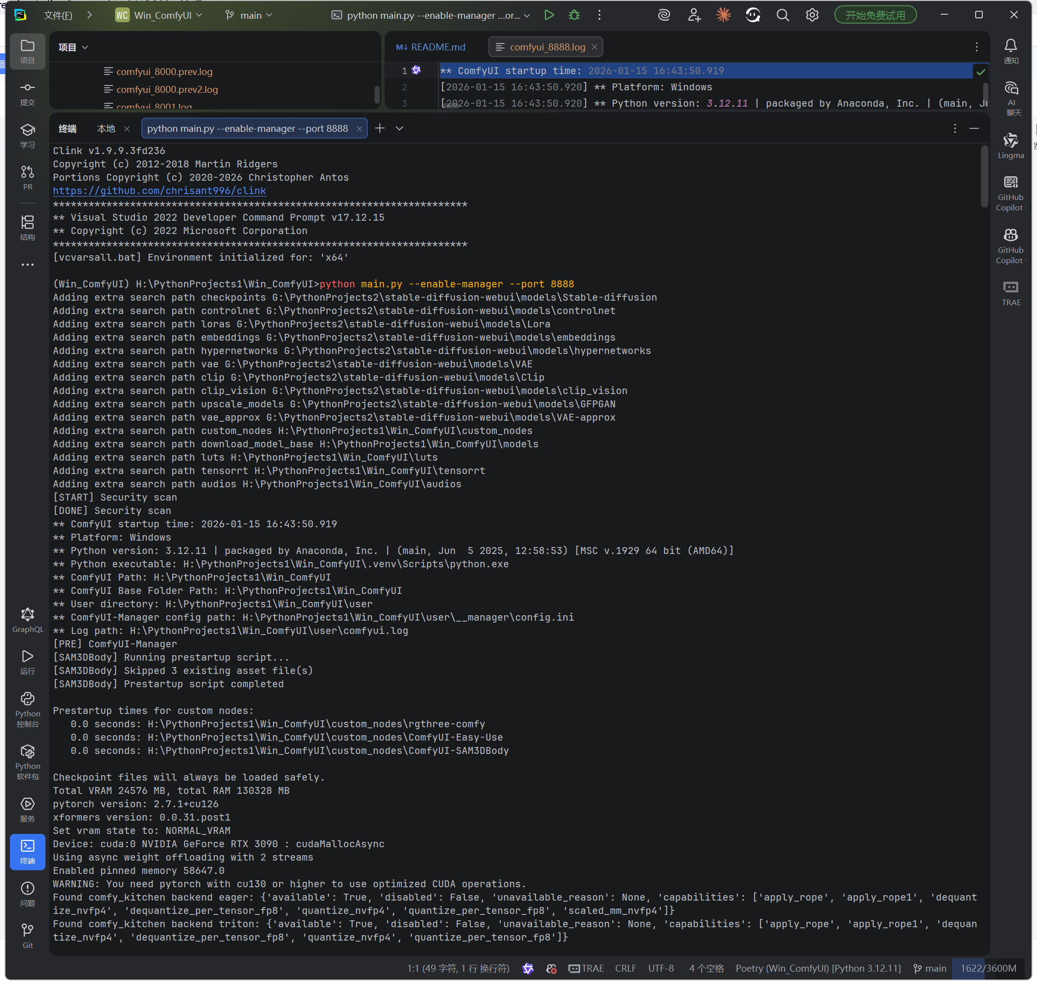Viewport: 1037px width, 985px height.
Task: Click the memory indicator 1622/3600M
Action: pyautogui.click(x=988, y=968)
